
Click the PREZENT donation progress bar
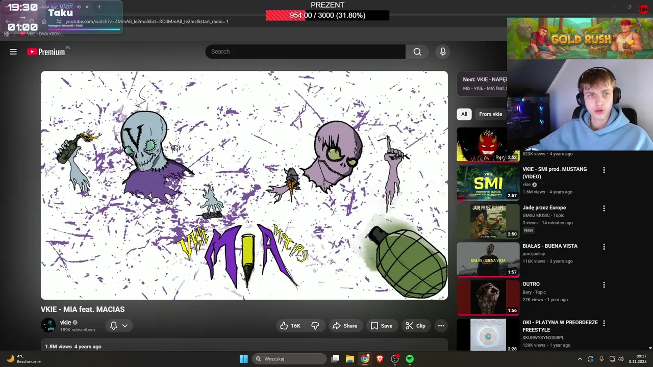[328, 15]
